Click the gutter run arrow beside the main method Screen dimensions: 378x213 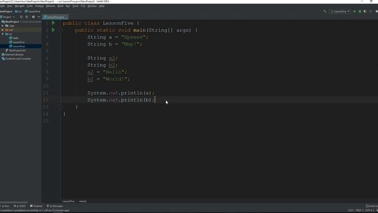click(x=53, y=30)
